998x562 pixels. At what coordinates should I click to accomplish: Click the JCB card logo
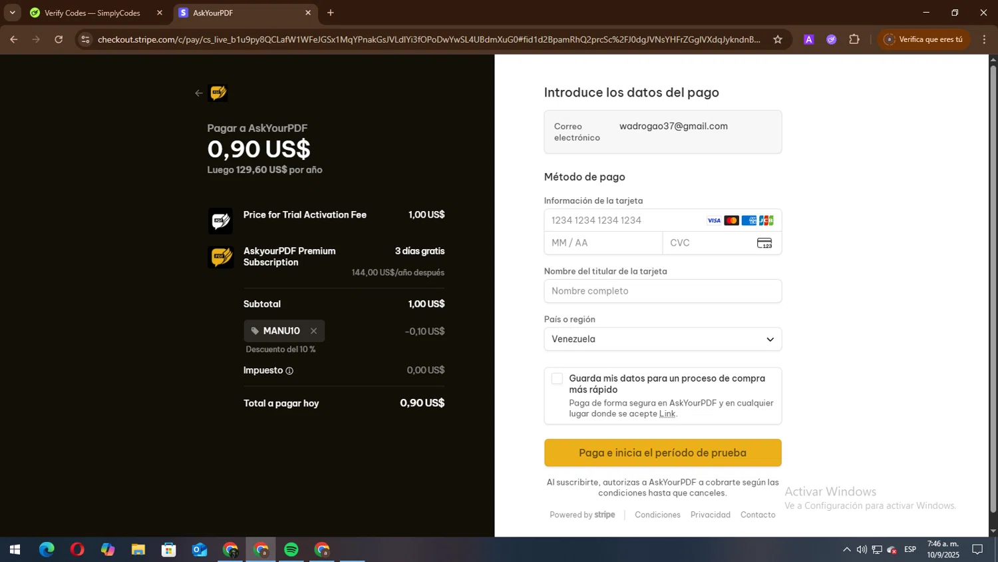[x=766, y=220]
